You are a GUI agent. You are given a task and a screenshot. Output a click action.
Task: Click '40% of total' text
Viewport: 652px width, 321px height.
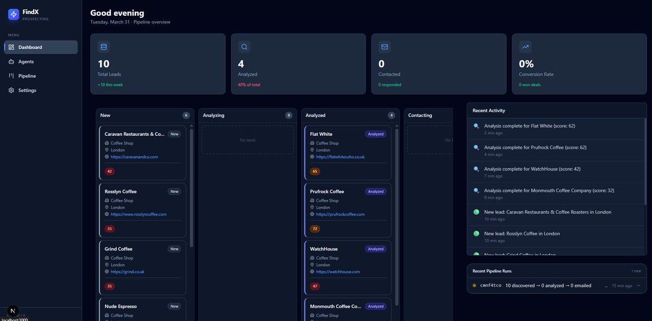click(249, 85)
